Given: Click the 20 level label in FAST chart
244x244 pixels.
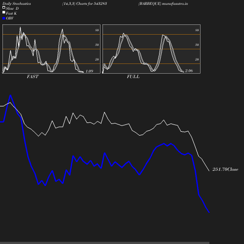Looking at the screenshot, I should 97,60.
